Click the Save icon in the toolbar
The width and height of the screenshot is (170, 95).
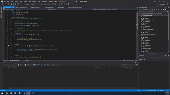14,4
